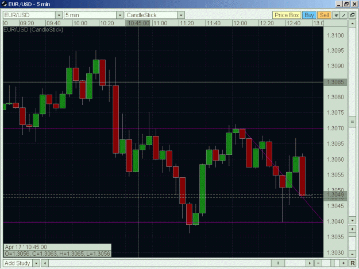Image resolution: width=359 pixels, height=269 pixels.
Task: Click the EUR/USD app icon in the title bar
Action: click(x=4, y=4)
